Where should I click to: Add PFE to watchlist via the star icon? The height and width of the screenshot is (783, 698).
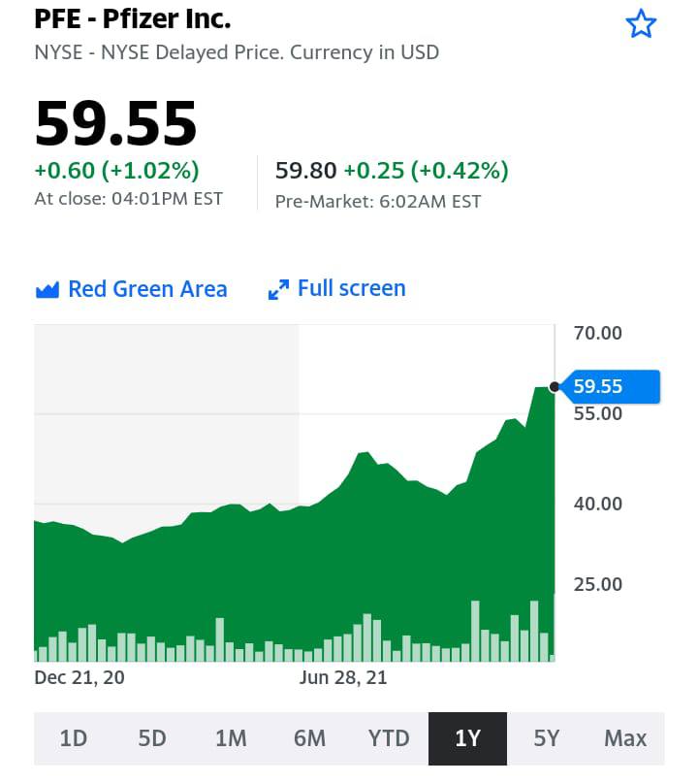641,23
